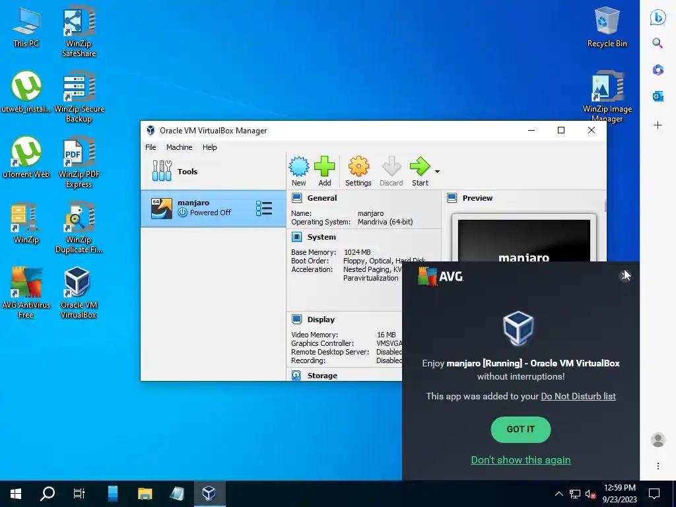Viewport: 676px width, 507px height.
Task: Click the General section header
Action: pyautogui.click(x=321, y=198)
